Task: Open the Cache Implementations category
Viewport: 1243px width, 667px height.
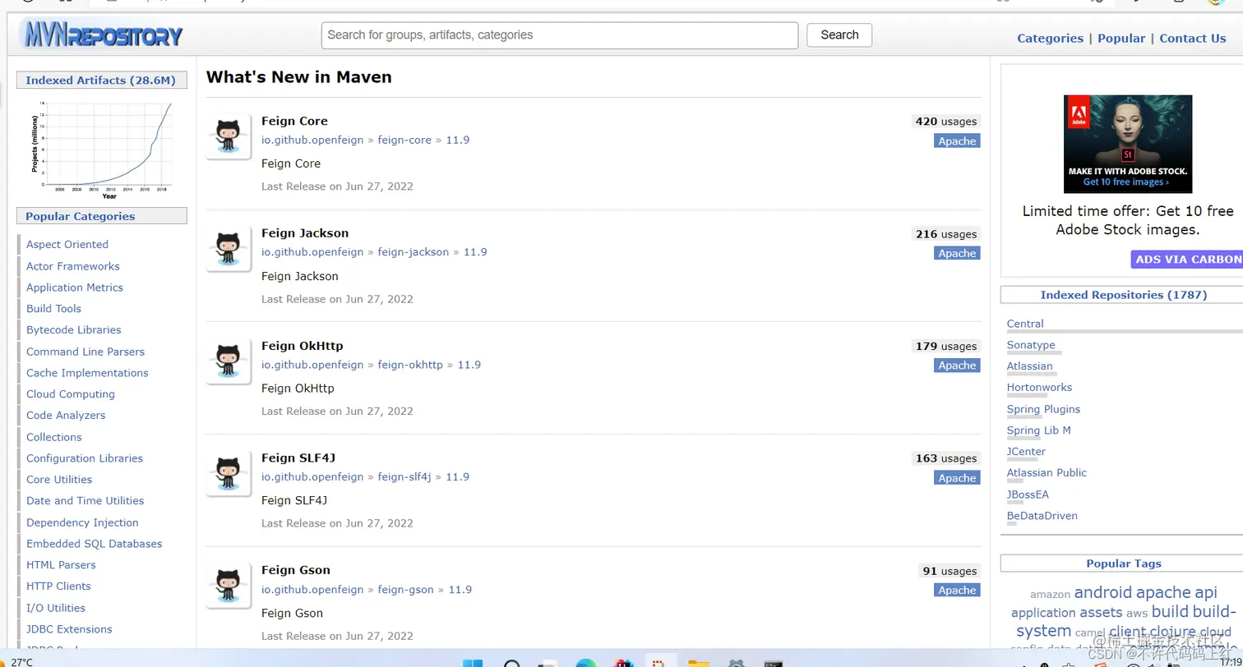Action: pyautogui.click(x=87, y=373)
